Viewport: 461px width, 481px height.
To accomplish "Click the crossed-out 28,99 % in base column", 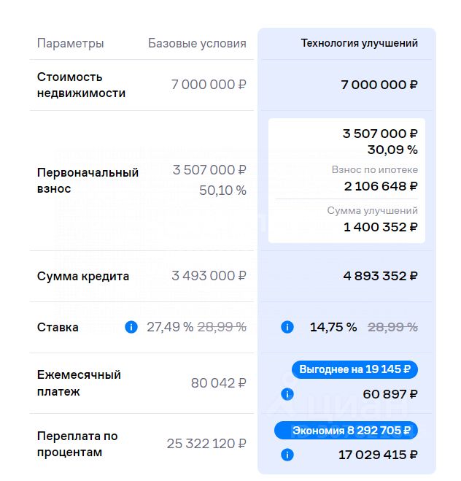I will [x=222, y=327].
